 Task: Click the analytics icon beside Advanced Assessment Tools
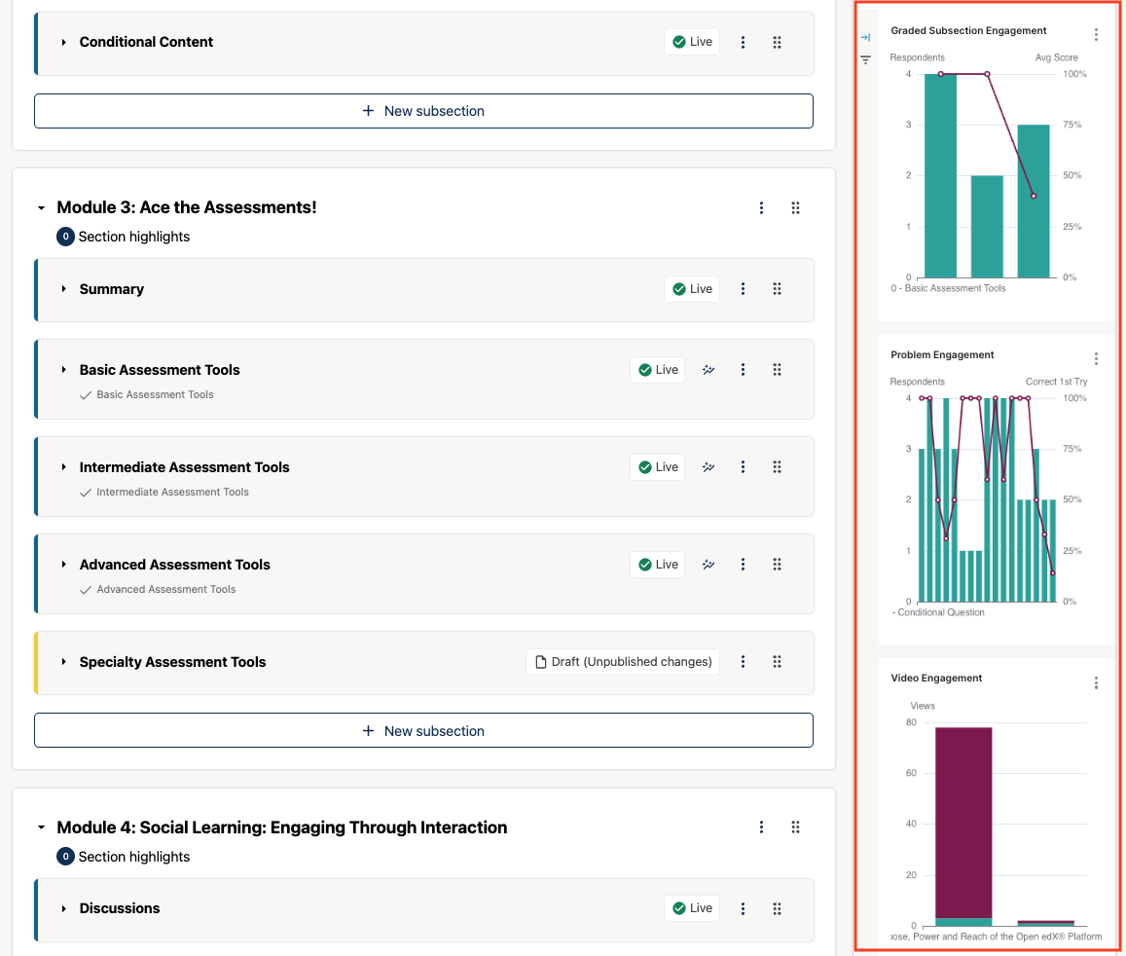click(708, 564)
